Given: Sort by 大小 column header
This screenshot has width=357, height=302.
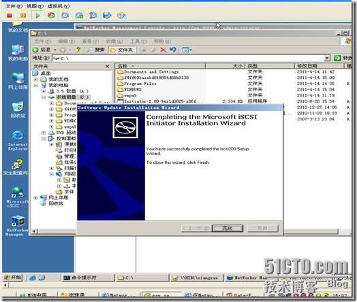Looking at the screenshot, I should [225, 66].
